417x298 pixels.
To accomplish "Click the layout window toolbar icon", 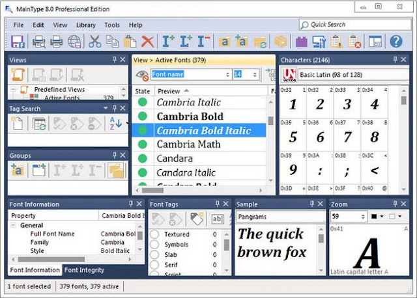I will click(375, 42).
